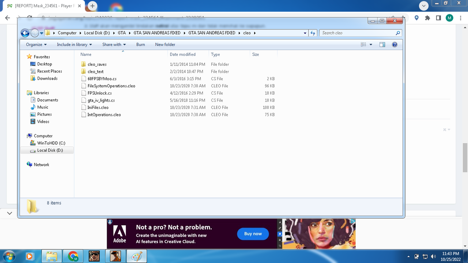468x263 pixels.
Task: Click Chrome taskbar icon
Action: (73, 256)
